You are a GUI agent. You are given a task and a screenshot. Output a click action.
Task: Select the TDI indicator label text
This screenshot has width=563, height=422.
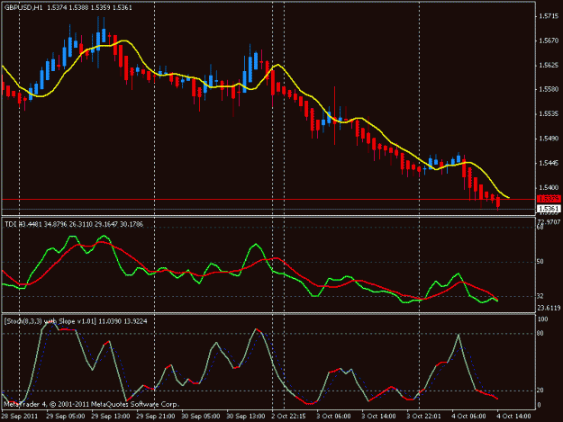pos(74,224)
